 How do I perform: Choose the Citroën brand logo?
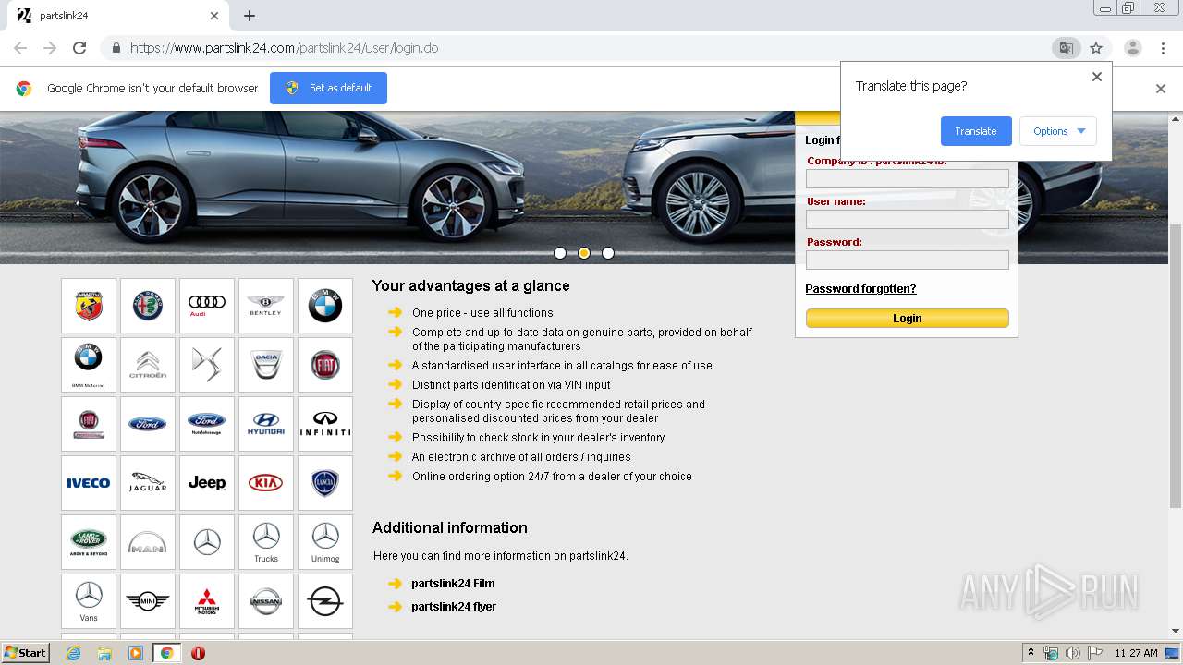coord(148,365)
